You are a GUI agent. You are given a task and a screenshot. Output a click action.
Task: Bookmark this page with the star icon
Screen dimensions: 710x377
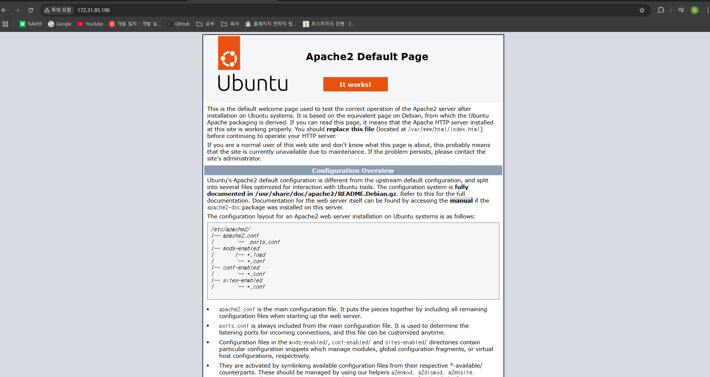(642, 10)
